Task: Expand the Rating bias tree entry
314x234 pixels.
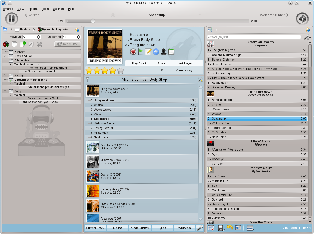Action: coord(5,75)
